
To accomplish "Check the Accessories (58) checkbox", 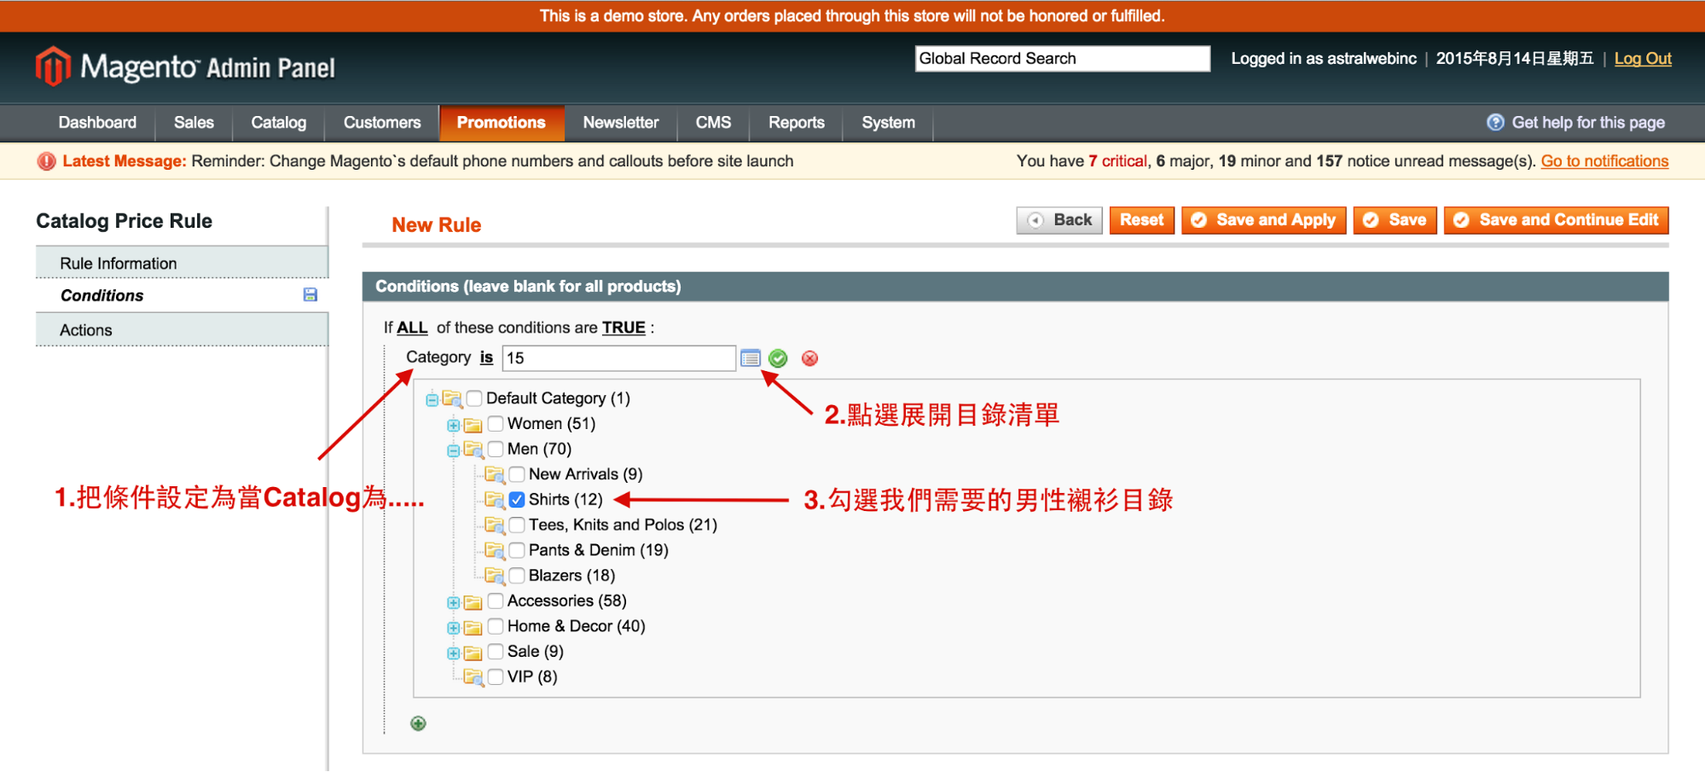I will pos(496,601).
